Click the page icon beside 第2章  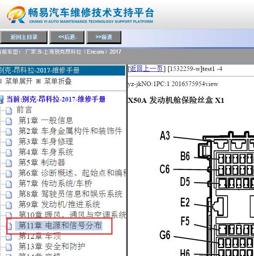click(x=9, y=132)
